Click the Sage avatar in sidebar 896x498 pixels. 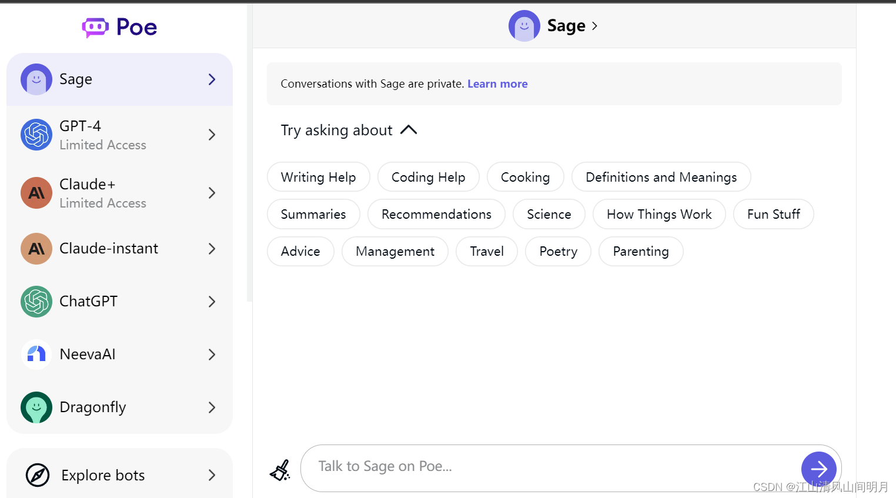tap(36, 79)
